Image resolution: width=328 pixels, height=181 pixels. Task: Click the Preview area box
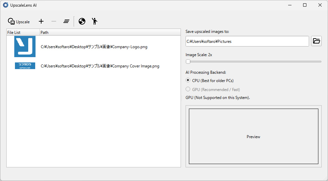(x=253, y=136)
